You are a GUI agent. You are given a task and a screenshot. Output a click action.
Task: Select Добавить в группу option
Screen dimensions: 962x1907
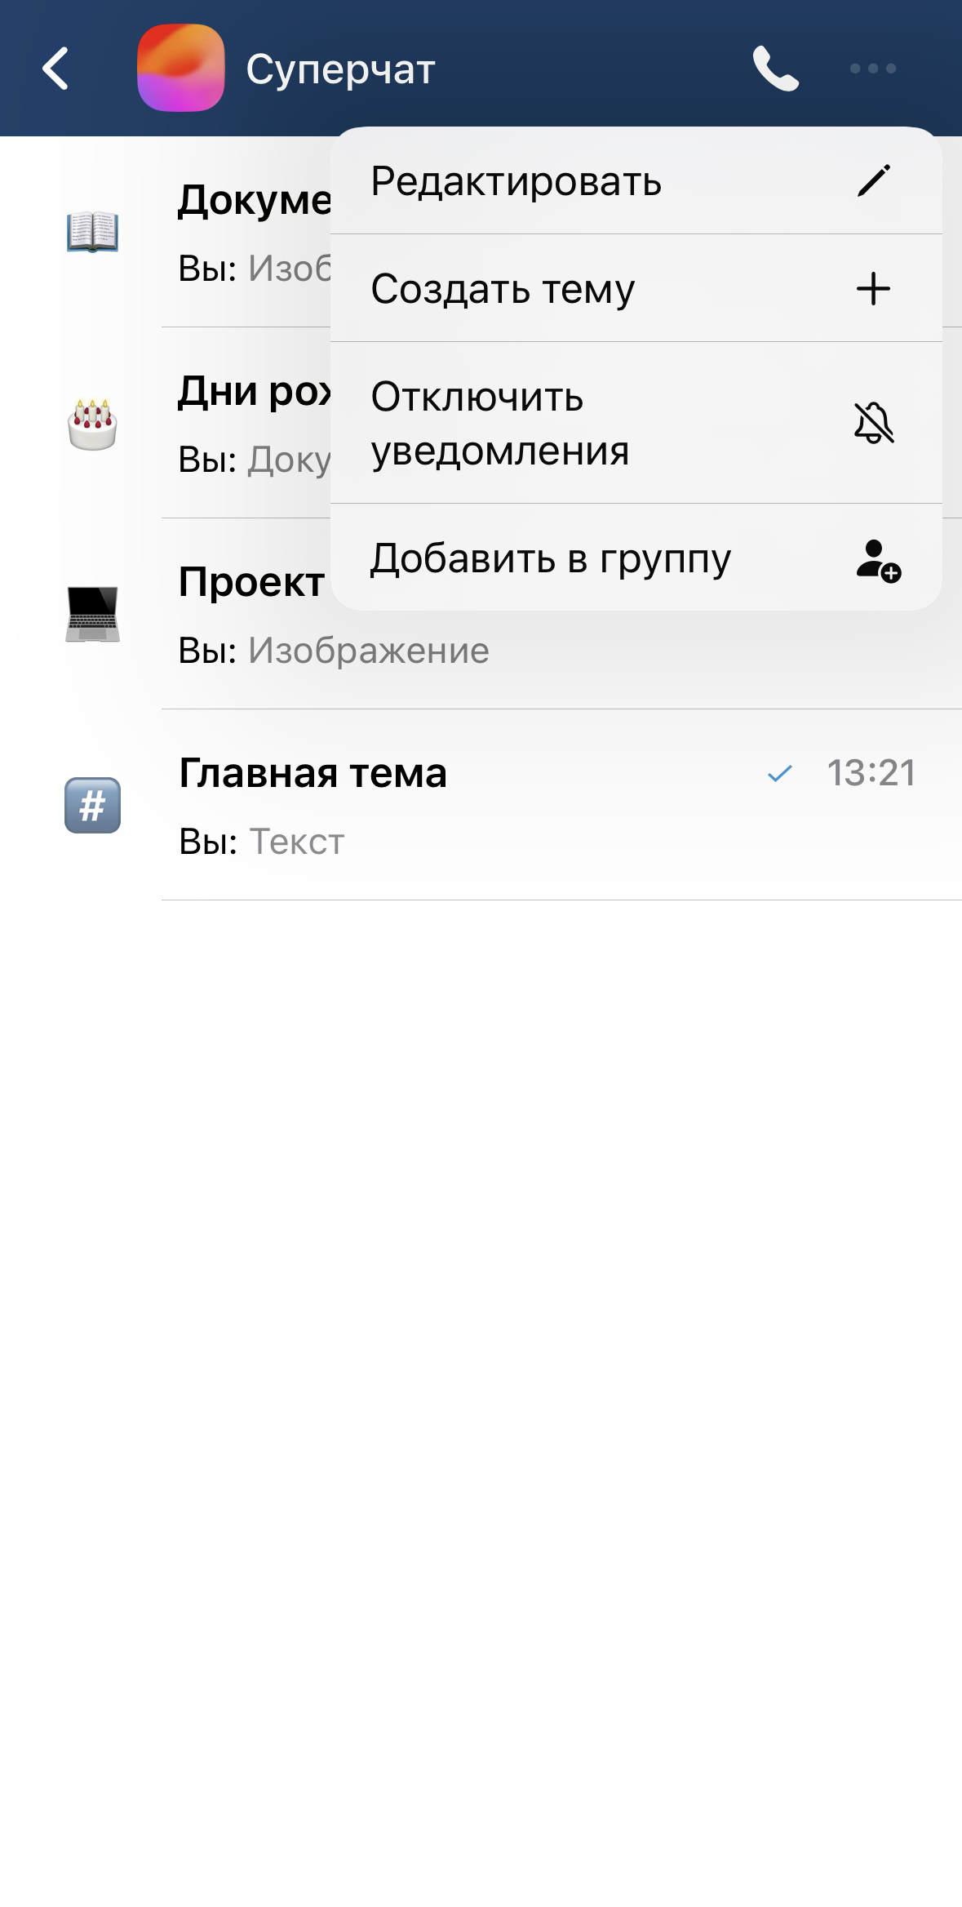click(551, 559)
